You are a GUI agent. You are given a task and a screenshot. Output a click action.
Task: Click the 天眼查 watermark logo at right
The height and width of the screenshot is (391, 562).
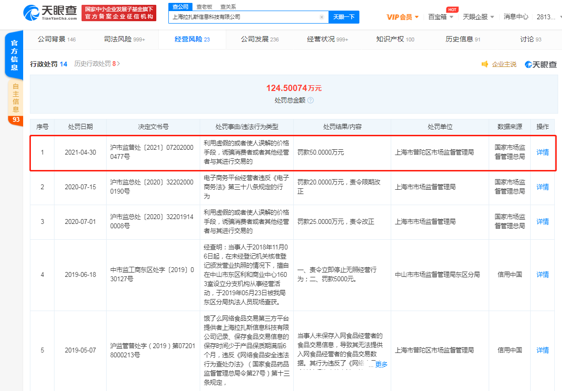click(540, 64)
